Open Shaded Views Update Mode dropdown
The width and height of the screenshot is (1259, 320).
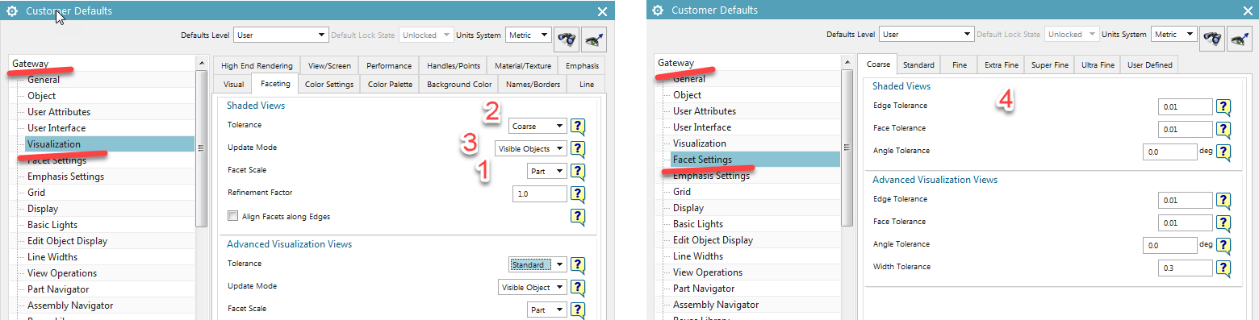pos(530,148)
